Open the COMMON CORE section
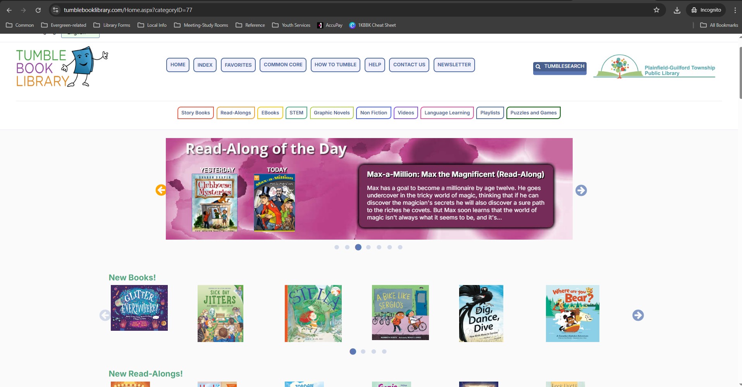The width and height of the screenshot is (742, 387). pyautogui.click(x=283, y=65)
